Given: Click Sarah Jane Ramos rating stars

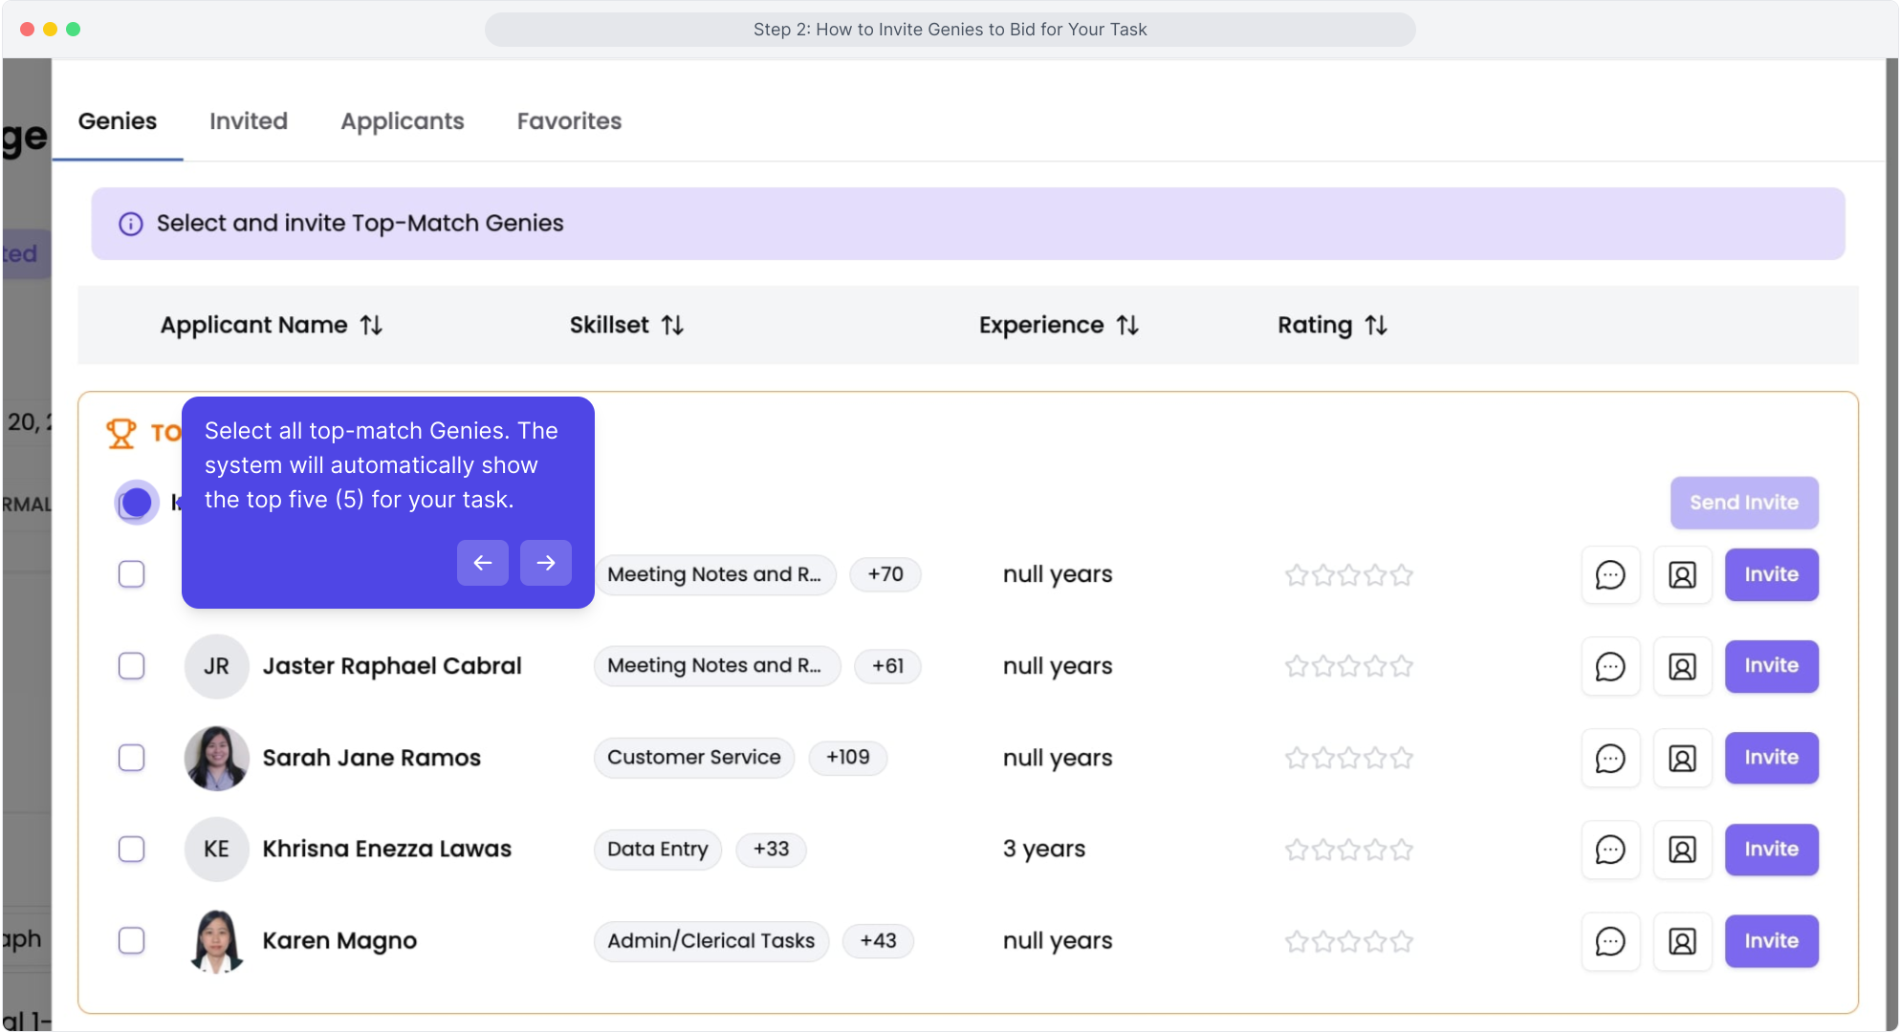Looking at the screenshot, I should click(1348, 758).
